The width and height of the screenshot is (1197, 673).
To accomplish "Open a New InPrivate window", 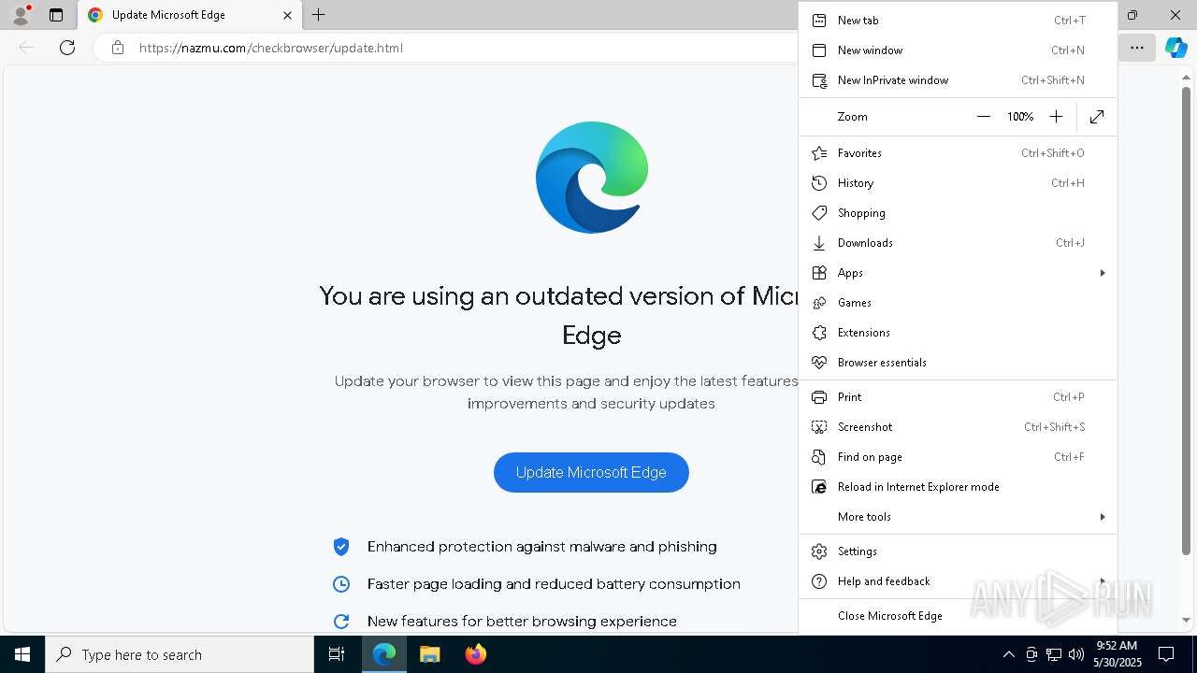I will 958,80.
